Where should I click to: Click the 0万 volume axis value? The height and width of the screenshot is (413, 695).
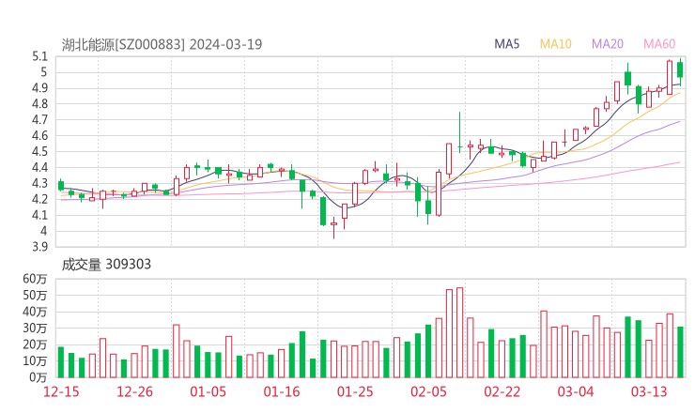[38, 377]
